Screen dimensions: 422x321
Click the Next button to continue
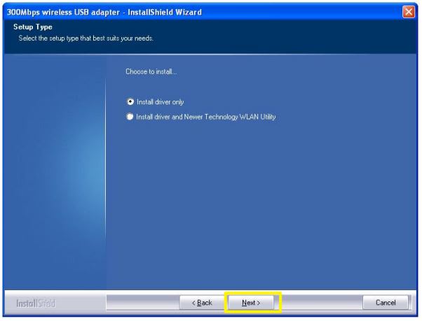coord(251,303)
